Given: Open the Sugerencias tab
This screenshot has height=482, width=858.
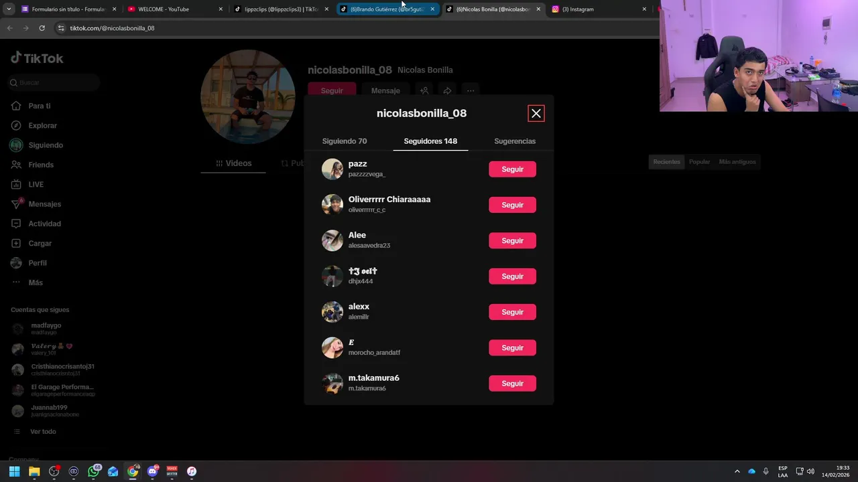Looking at the screenshot, I should (x=515, y=141).
